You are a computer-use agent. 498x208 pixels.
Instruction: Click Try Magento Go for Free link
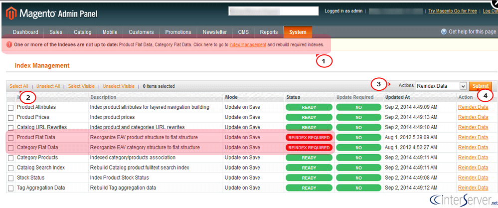click(452, 11)
